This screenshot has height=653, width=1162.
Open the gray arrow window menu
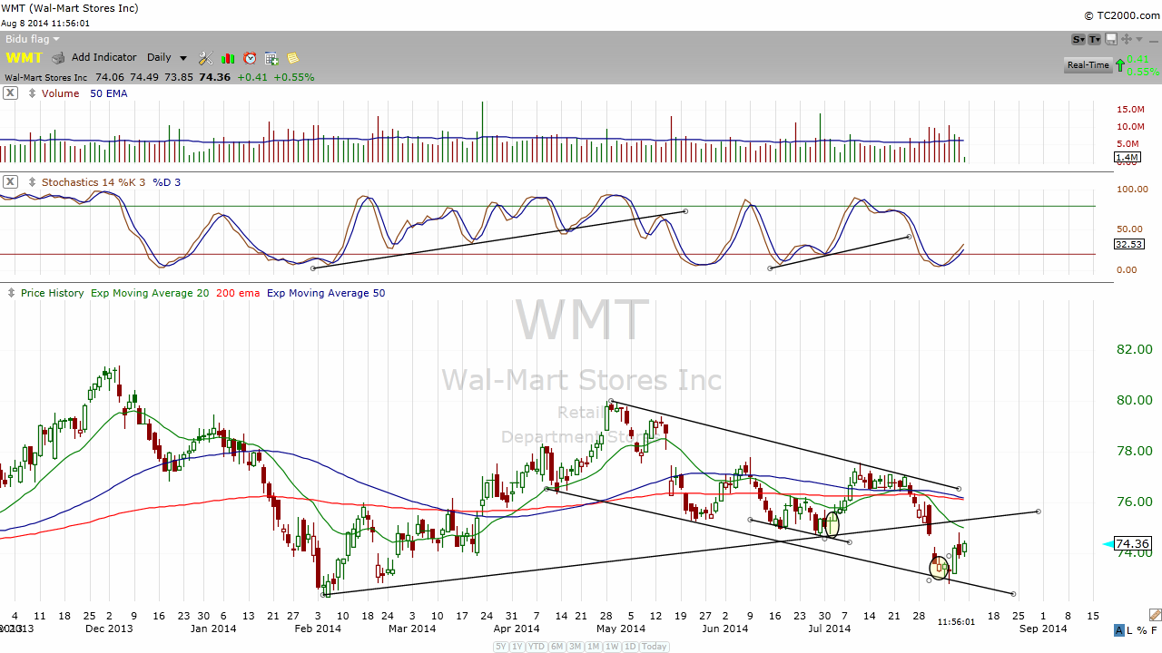click(x=1137, y=39)
